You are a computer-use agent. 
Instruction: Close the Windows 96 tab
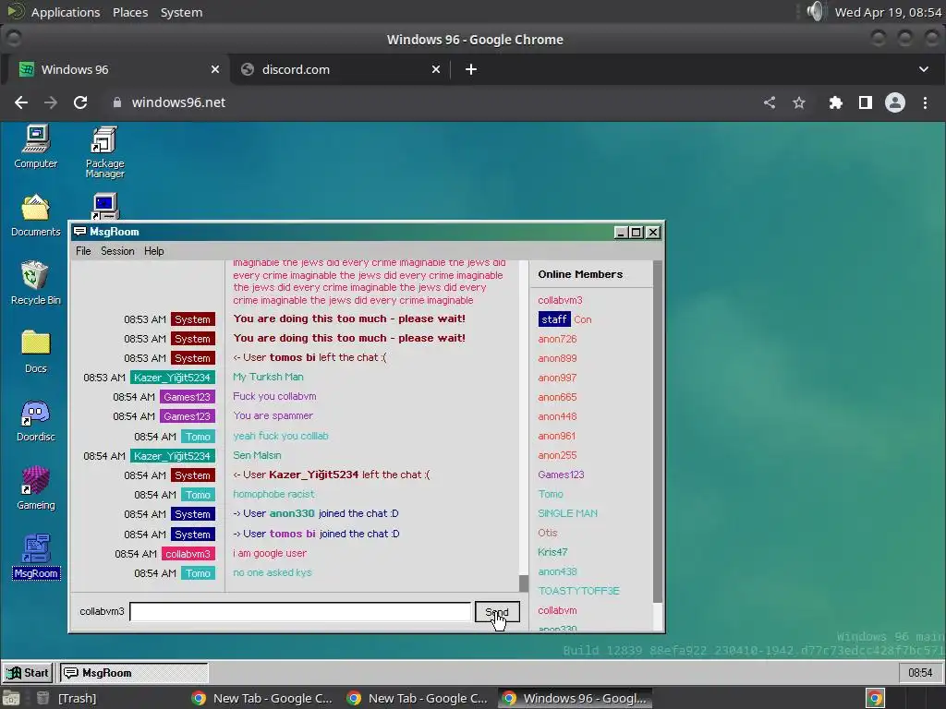(214, 69)
